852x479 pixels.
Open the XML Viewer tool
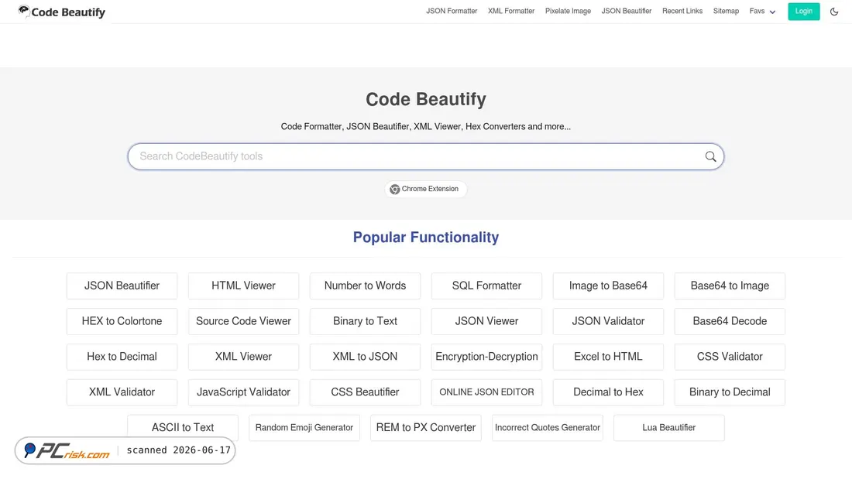click(x=243, y=357)
